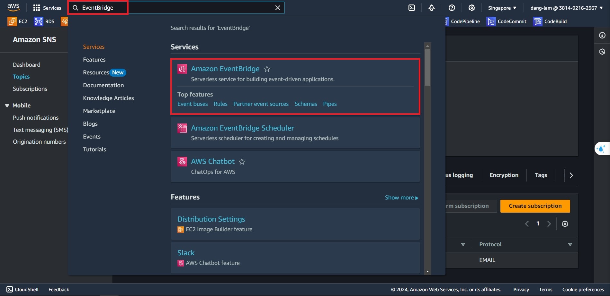Select the Encryption tab
The height and width of the screenshot is (296, 610).
click(504, 175)
